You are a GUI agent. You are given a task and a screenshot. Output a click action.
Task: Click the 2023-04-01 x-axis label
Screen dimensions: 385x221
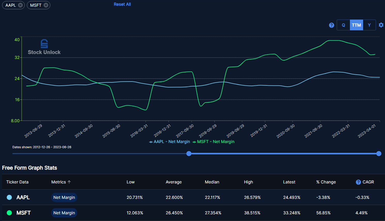pyautogui.click(x=367, y=131)
